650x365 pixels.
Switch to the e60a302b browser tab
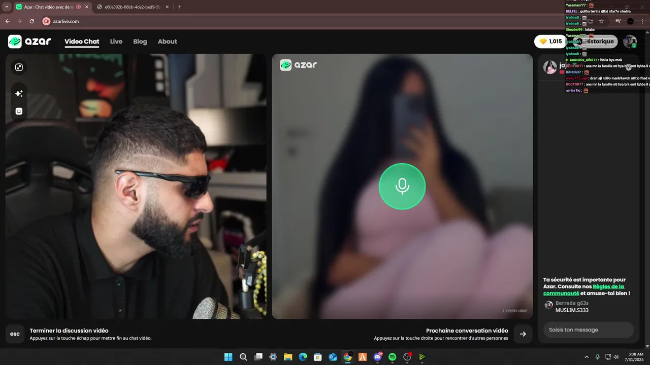click(132, 7)
